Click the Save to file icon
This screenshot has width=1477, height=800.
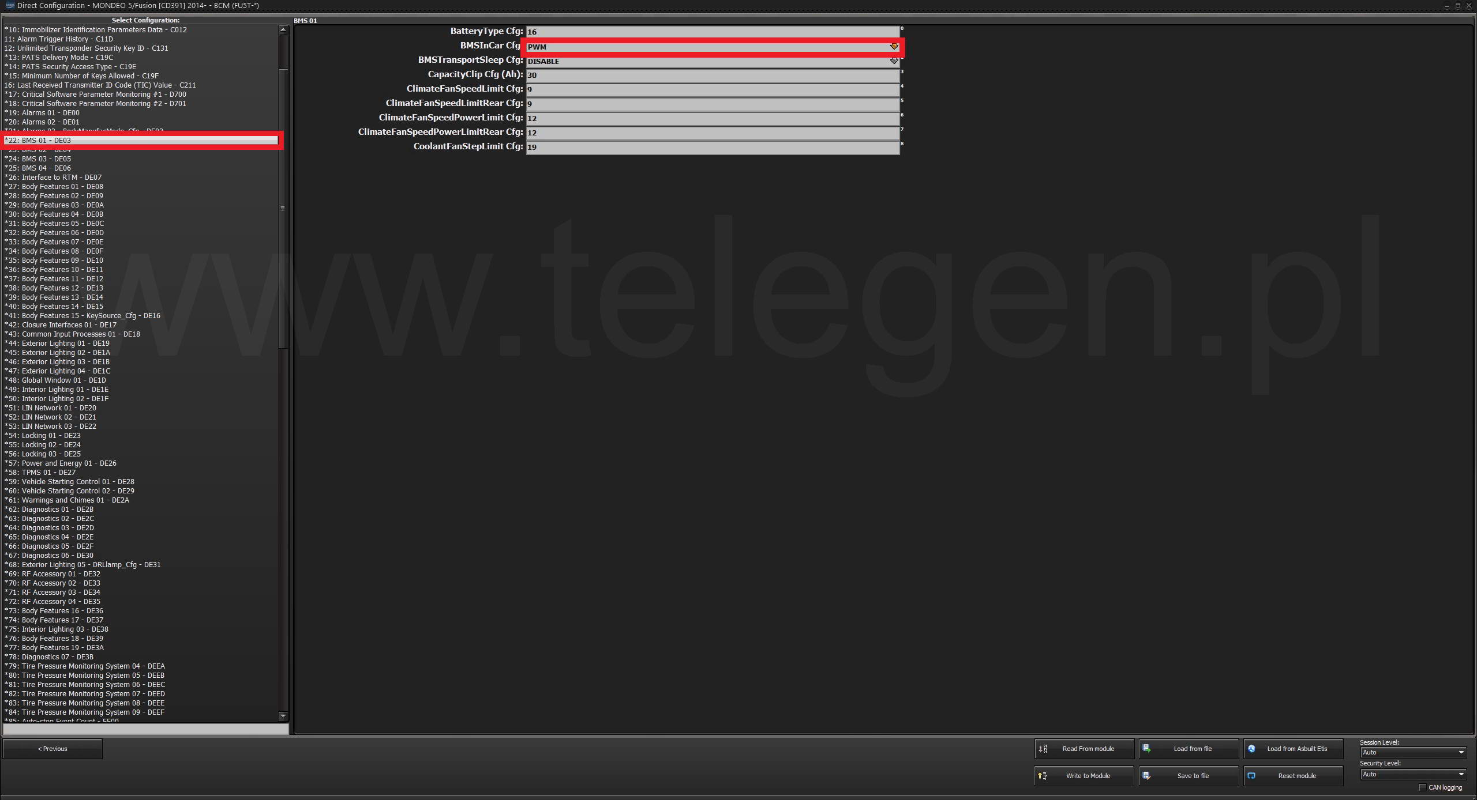1148,775
